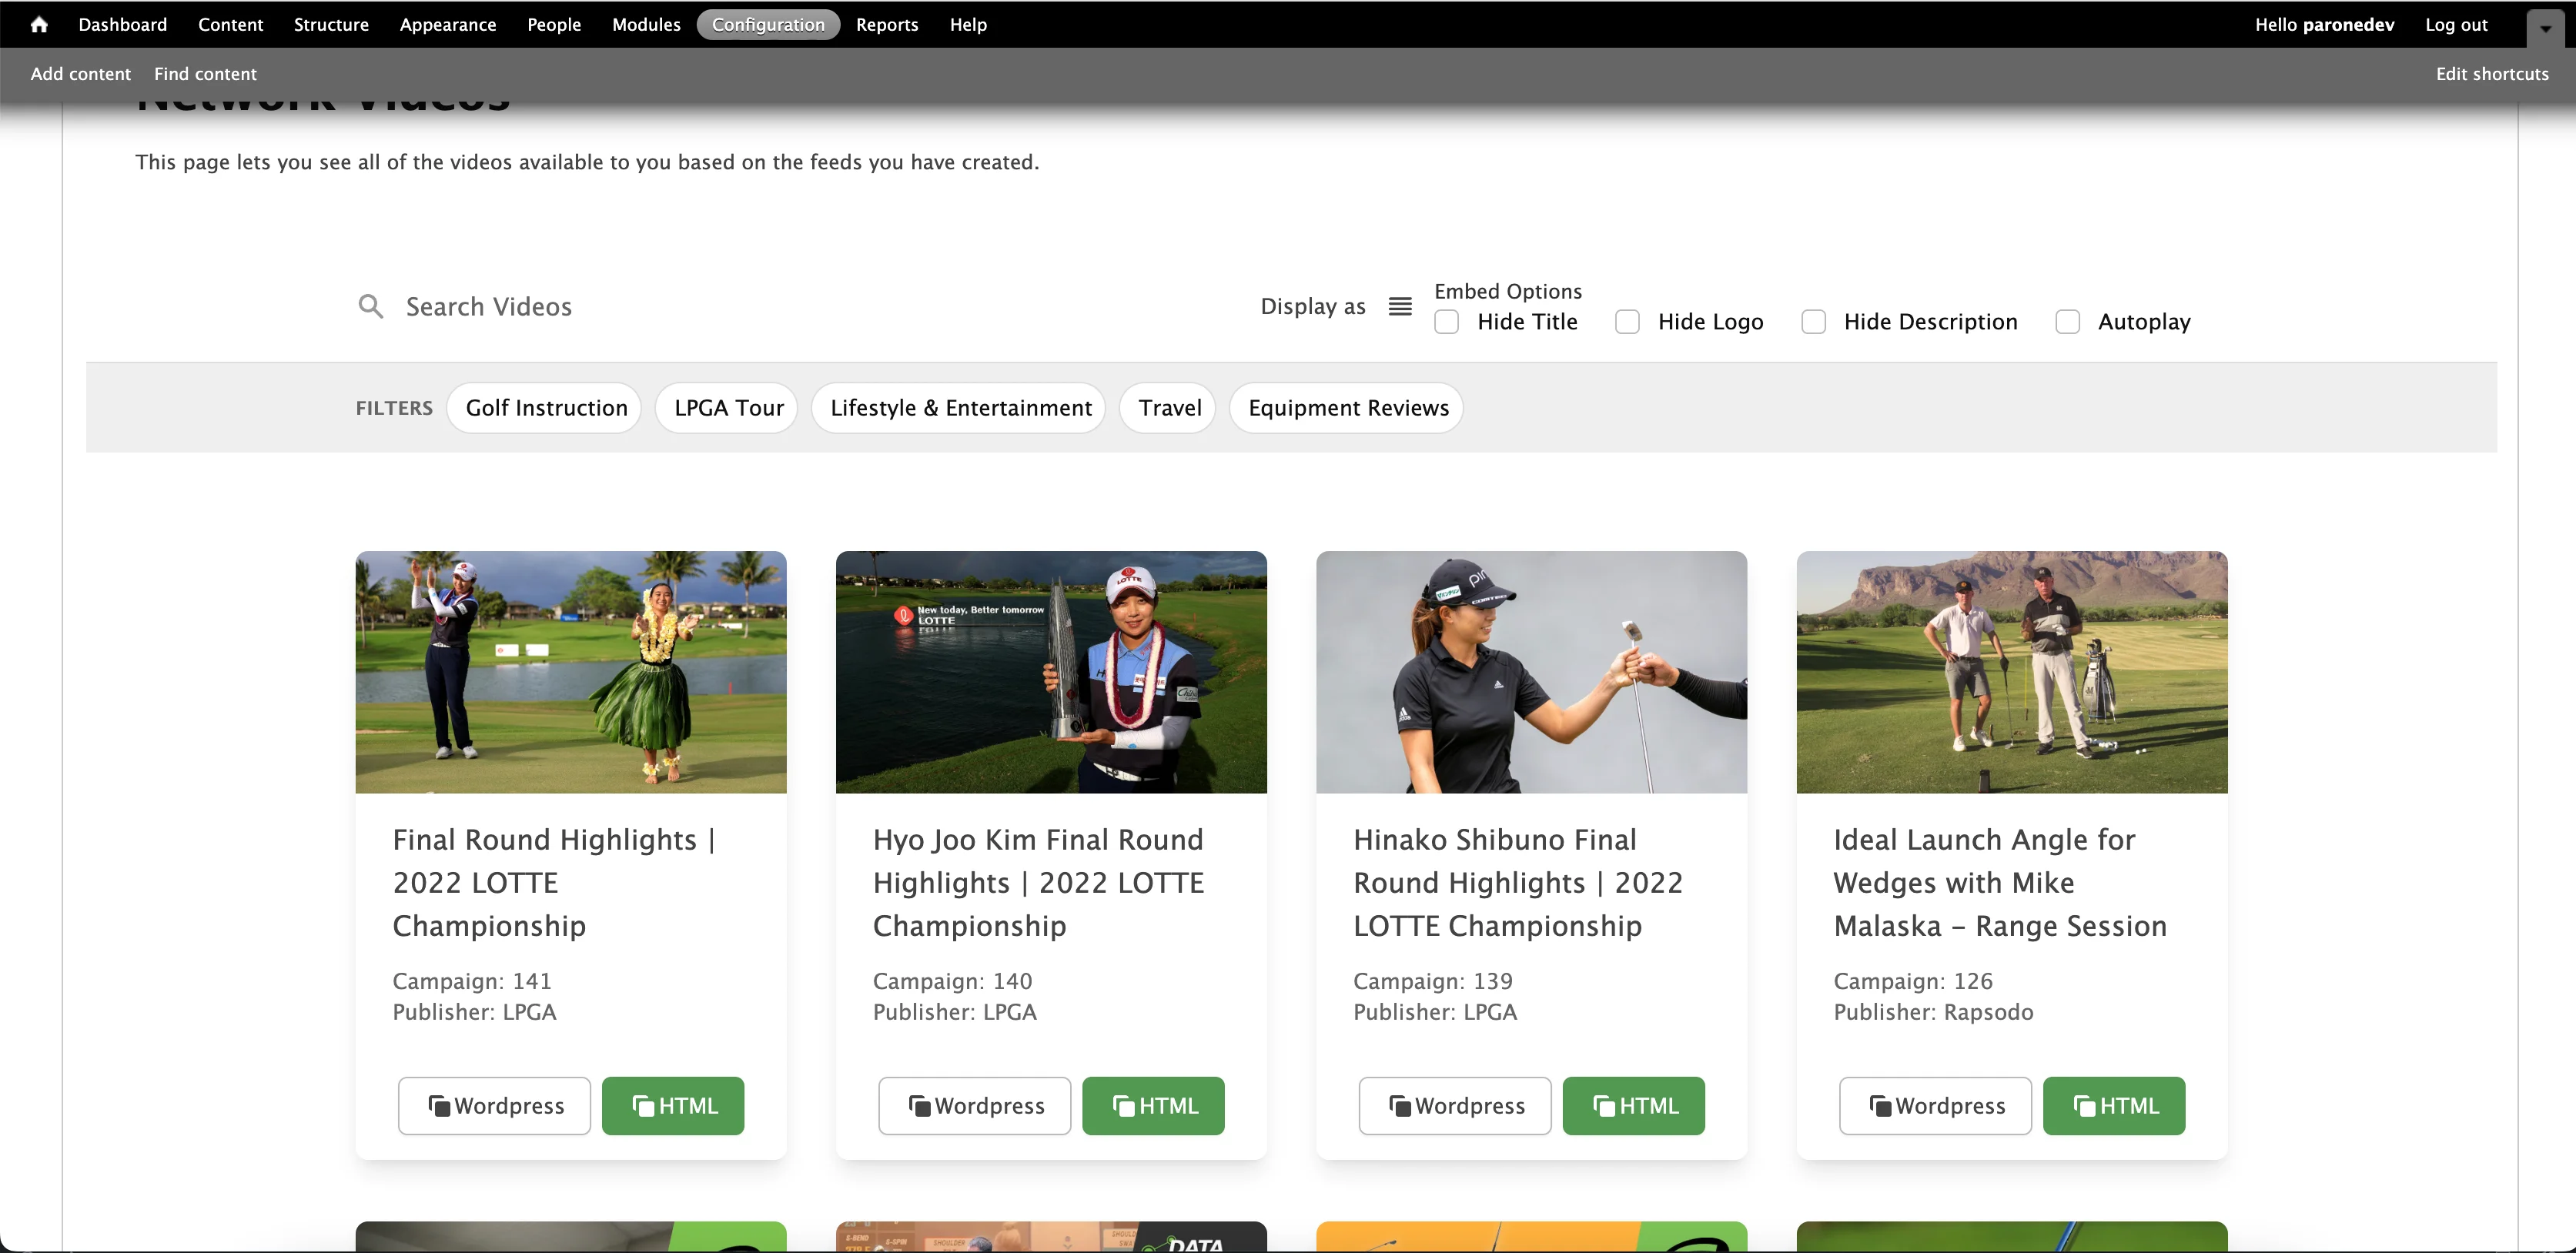Click the Hyo Joo Kim Final Round title
This screenshot has width=2576, height=1253.
(1039, 883)
